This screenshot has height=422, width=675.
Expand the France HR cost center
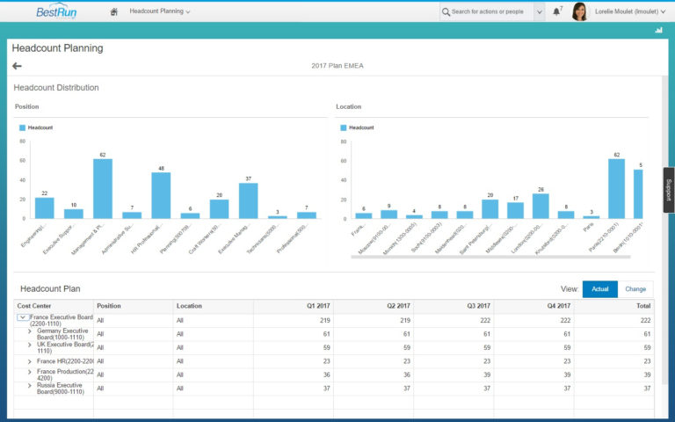[30, 361]
